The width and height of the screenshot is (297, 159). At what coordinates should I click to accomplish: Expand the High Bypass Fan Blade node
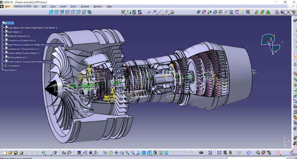(3, 27)
